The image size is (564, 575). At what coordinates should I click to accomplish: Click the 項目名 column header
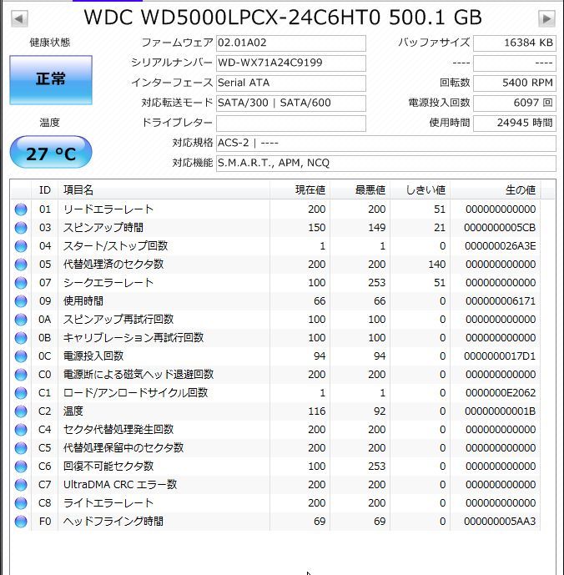164,190
